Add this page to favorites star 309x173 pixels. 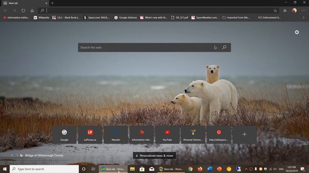click(275, 11)
